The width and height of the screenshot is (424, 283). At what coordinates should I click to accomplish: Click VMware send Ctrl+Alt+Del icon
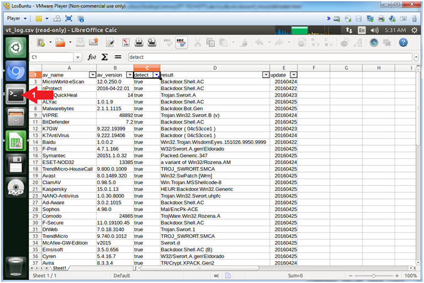[57, 18]
